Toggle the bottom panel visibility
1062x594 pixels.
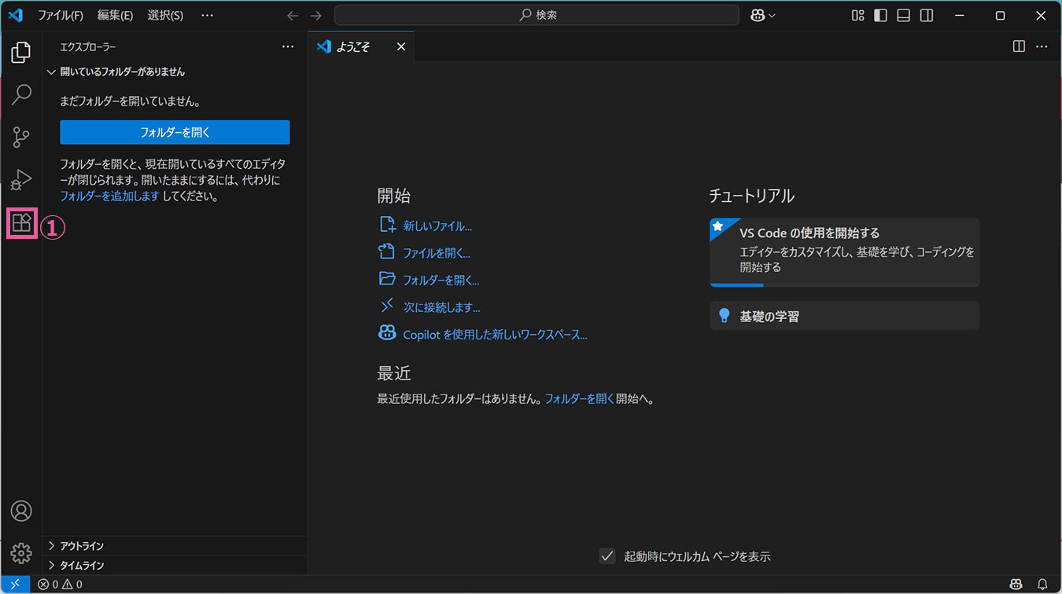(x=904, y=16)
